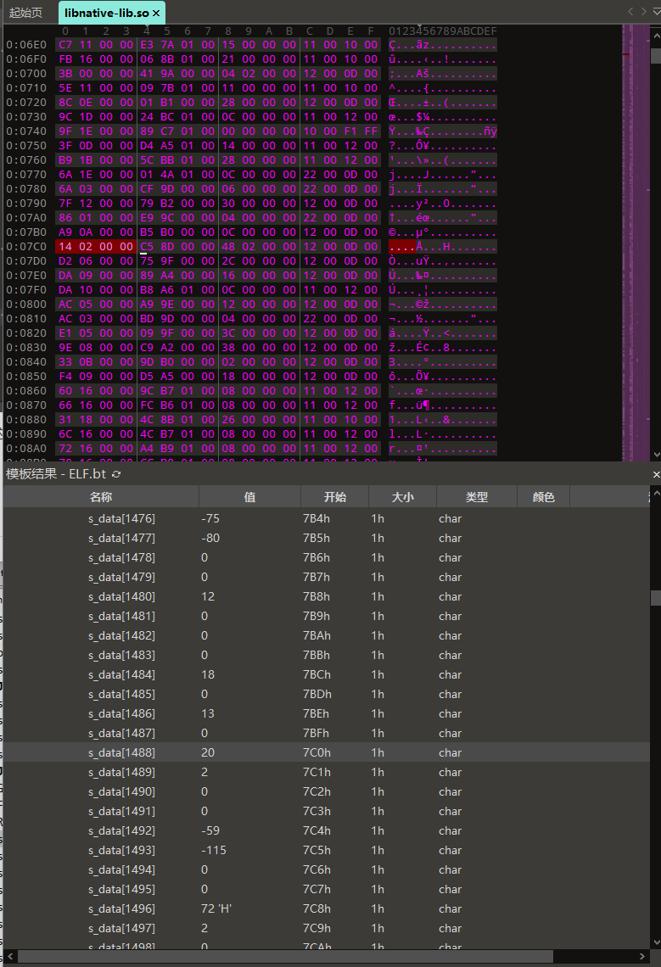The image size is (661, 967).
Task: Click the refresh icon beside ELF.bt title
Action: (116, 474)
